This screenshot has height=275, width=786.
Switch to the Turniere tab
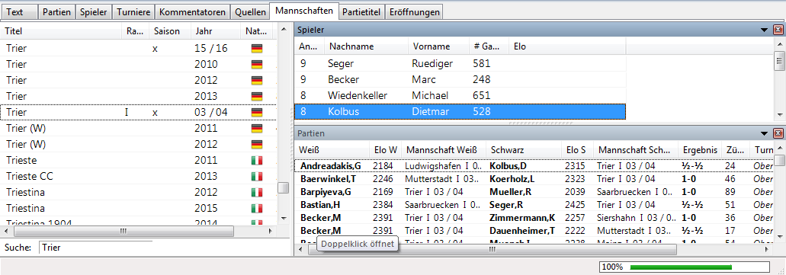coord(133,11)
